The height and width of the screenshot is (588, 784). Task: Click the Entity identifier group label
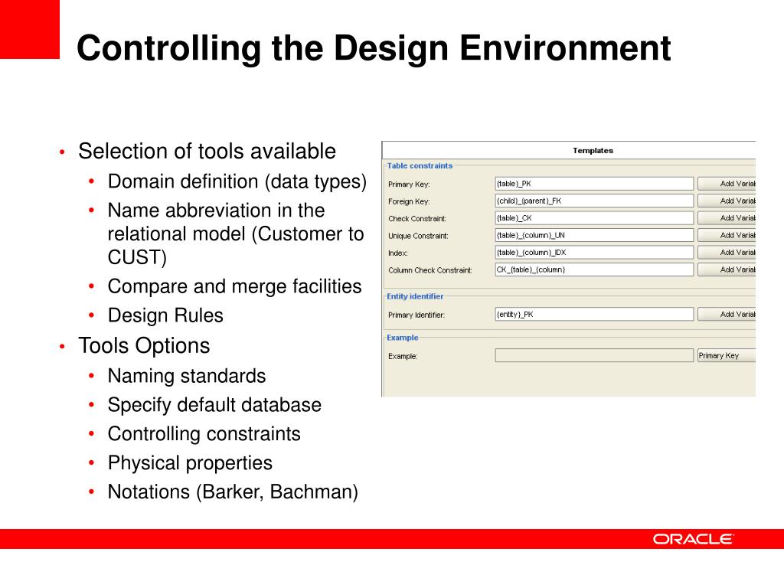click(415, 296)
